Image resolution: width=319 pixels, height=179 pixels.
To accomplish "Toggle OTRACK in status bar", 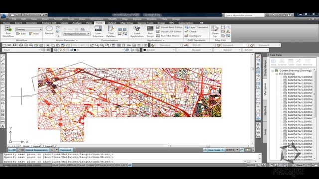I will (101, 165).
